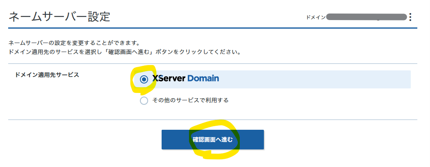Viewport: 430px width, 167px height.
Task: Click the XServer Domain logo
Action: (185, 78)
